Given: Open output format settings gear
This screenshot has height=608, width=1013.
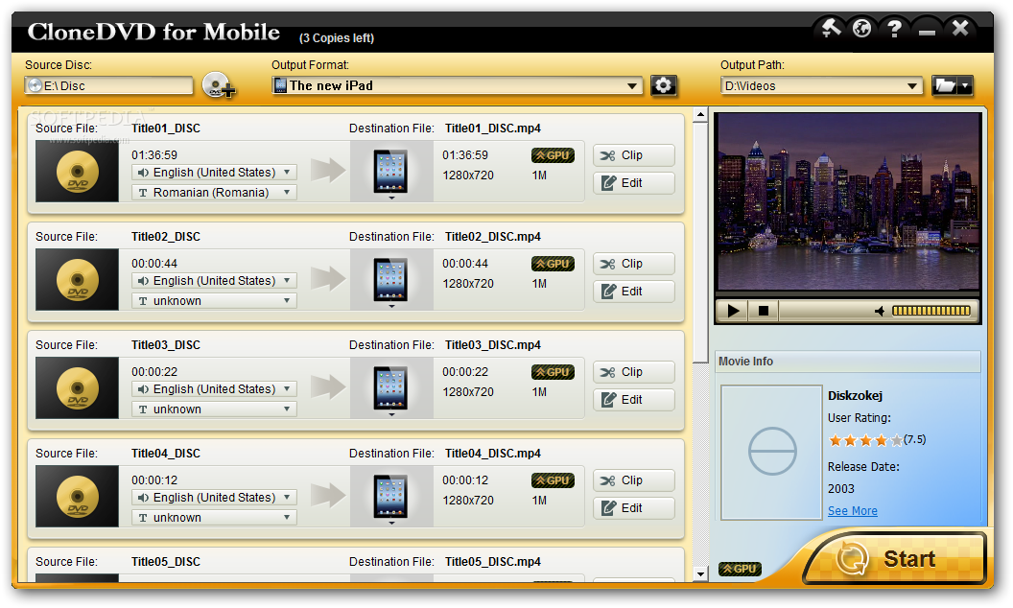Looking at the screenshot, I should [664, 85].
